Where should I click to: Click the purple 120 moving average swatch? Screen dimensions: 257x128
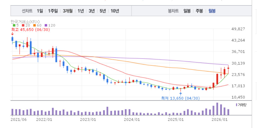click(x=46, y=25)
